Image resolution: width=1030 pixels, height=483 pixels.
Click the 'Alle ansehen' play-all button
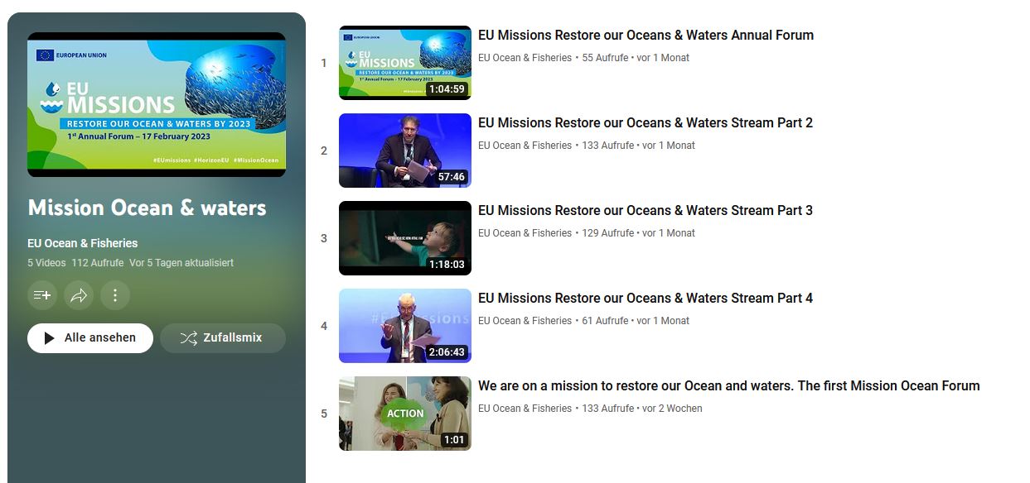click(90, 338)
